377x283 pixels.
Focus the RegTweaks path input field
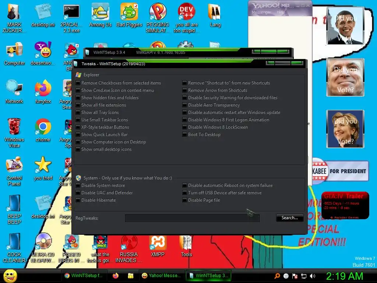coord(192,218)
